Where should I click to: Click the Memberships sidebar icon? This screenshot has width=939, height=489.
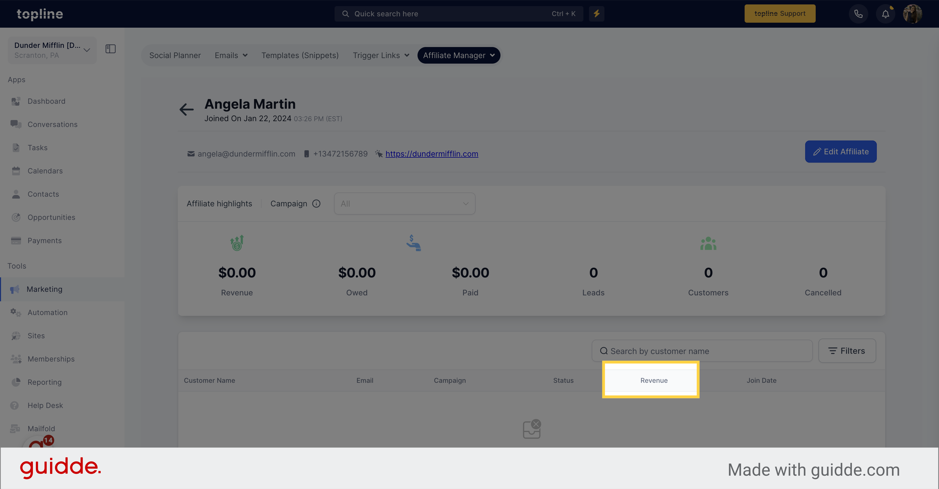coord(16,359)
